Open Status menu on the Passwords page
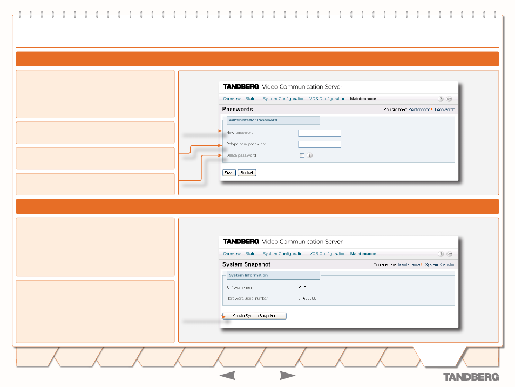 [x=251, y=99]
